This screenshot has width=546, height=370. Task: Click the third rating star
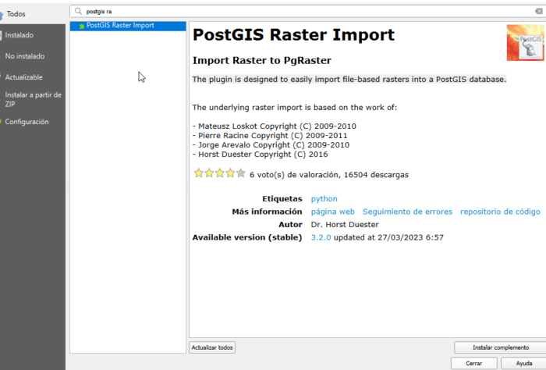(x=219, y=173)
